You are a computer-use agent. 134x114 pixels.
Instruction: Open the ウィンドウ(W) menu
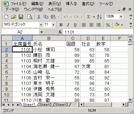click(x=33, y=9)
